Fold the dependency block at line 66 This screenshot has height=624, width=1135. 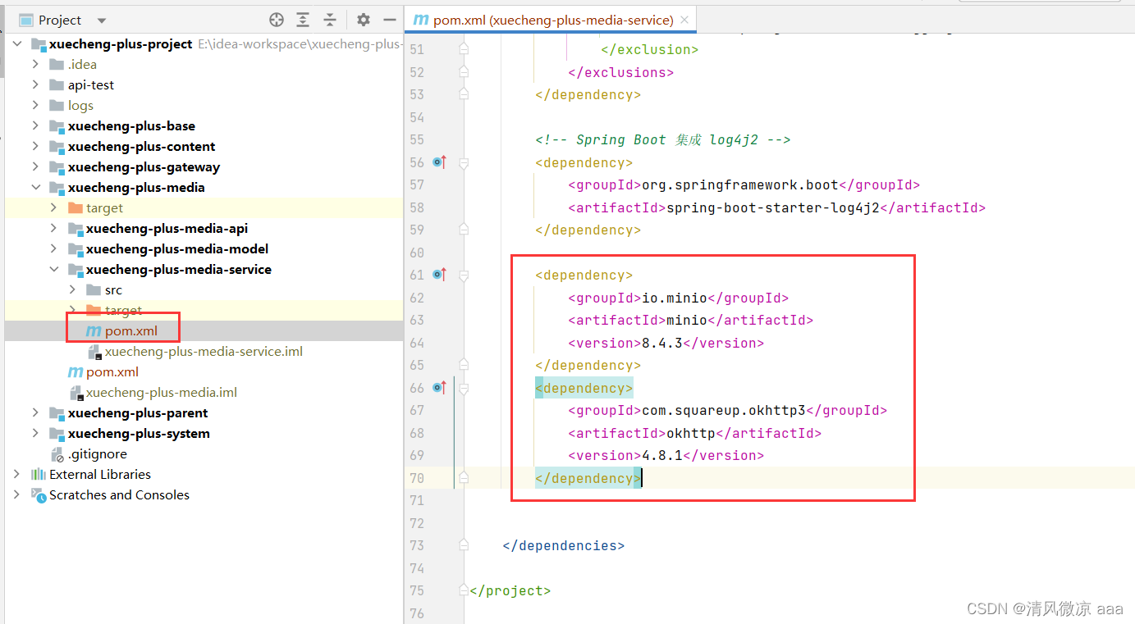(x=464, y=389)
